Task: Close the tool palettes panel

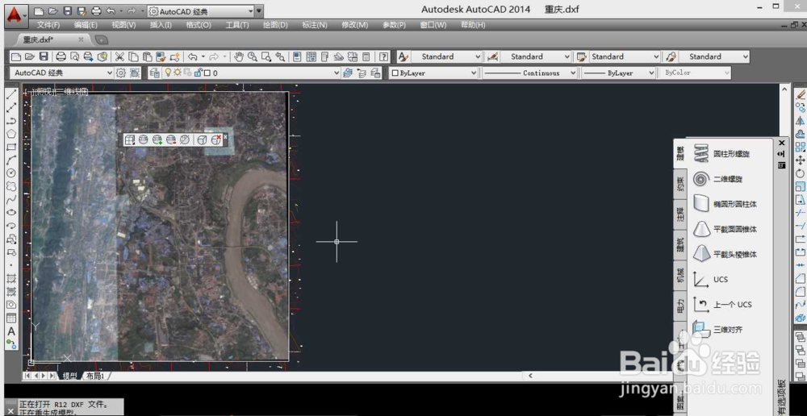Action: (x=782, y=143)
